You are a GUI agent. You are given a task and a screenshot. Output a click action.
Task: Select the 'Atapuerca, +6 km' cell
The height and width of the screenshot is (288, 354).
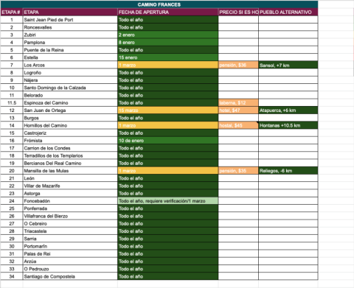point(288,110)
